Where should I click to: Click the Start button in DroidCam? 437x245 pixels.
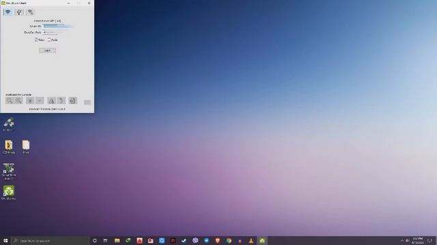[47, 50]
